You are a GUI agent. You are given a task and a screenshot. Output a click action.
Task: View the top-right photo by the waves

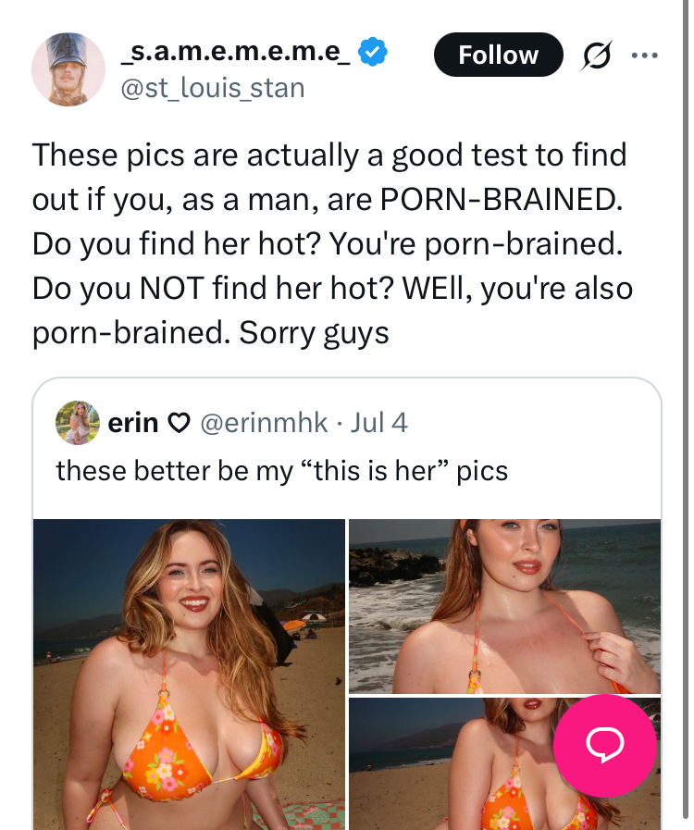tap(504, 605)
